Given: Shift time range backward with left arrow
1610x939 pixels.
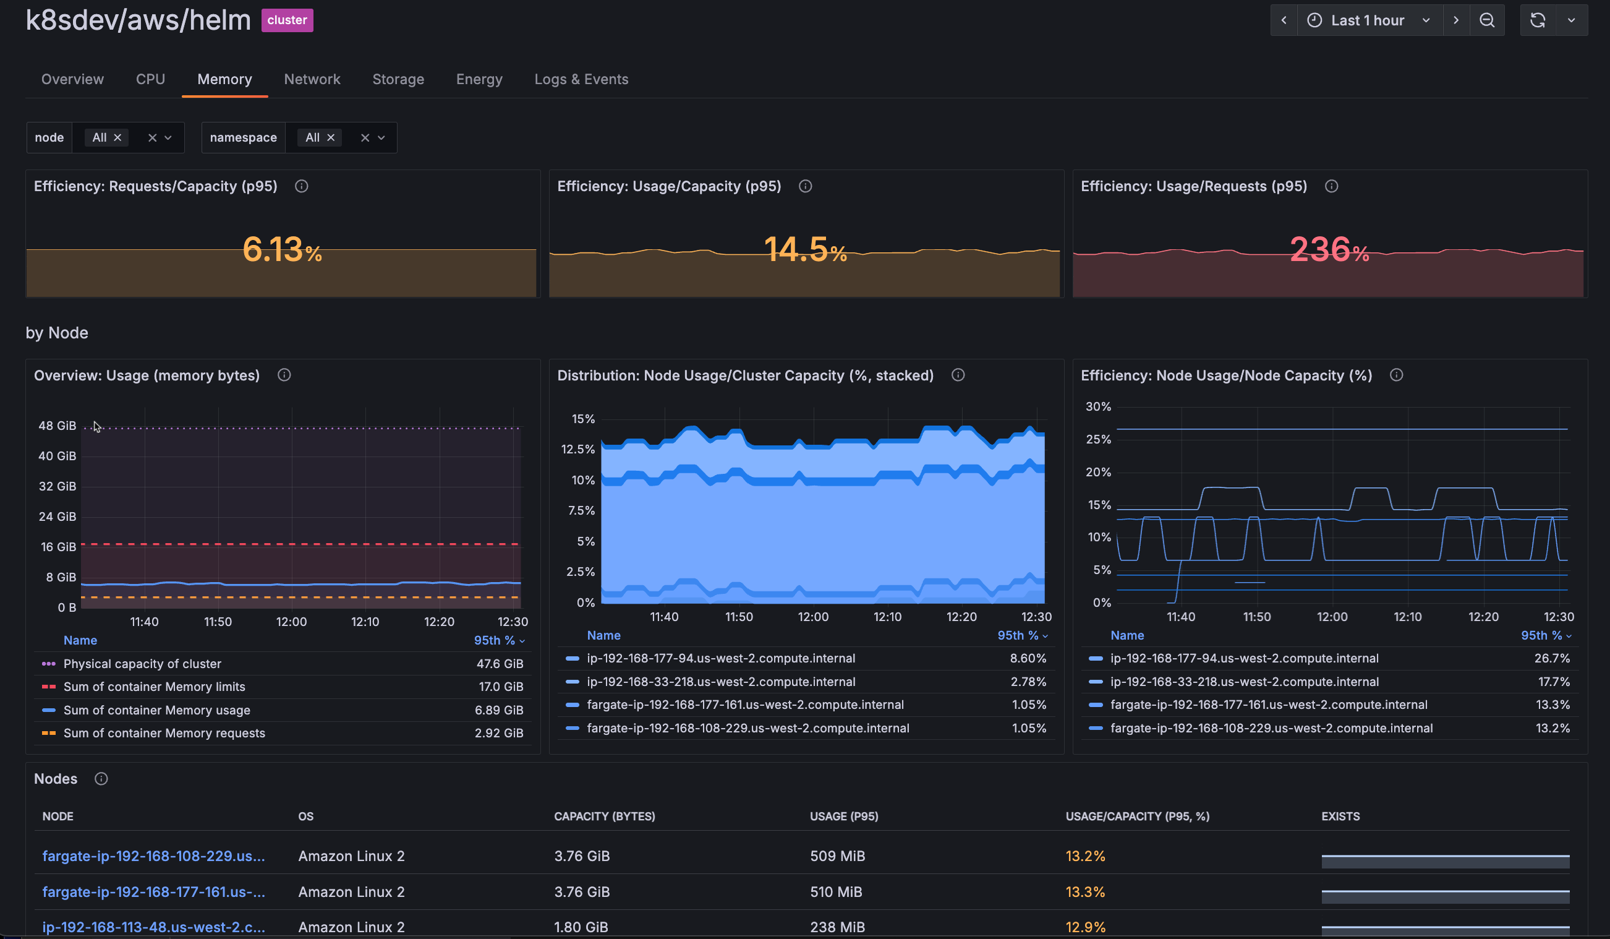Looking at the screenshot, I should tap(1284, 20).
